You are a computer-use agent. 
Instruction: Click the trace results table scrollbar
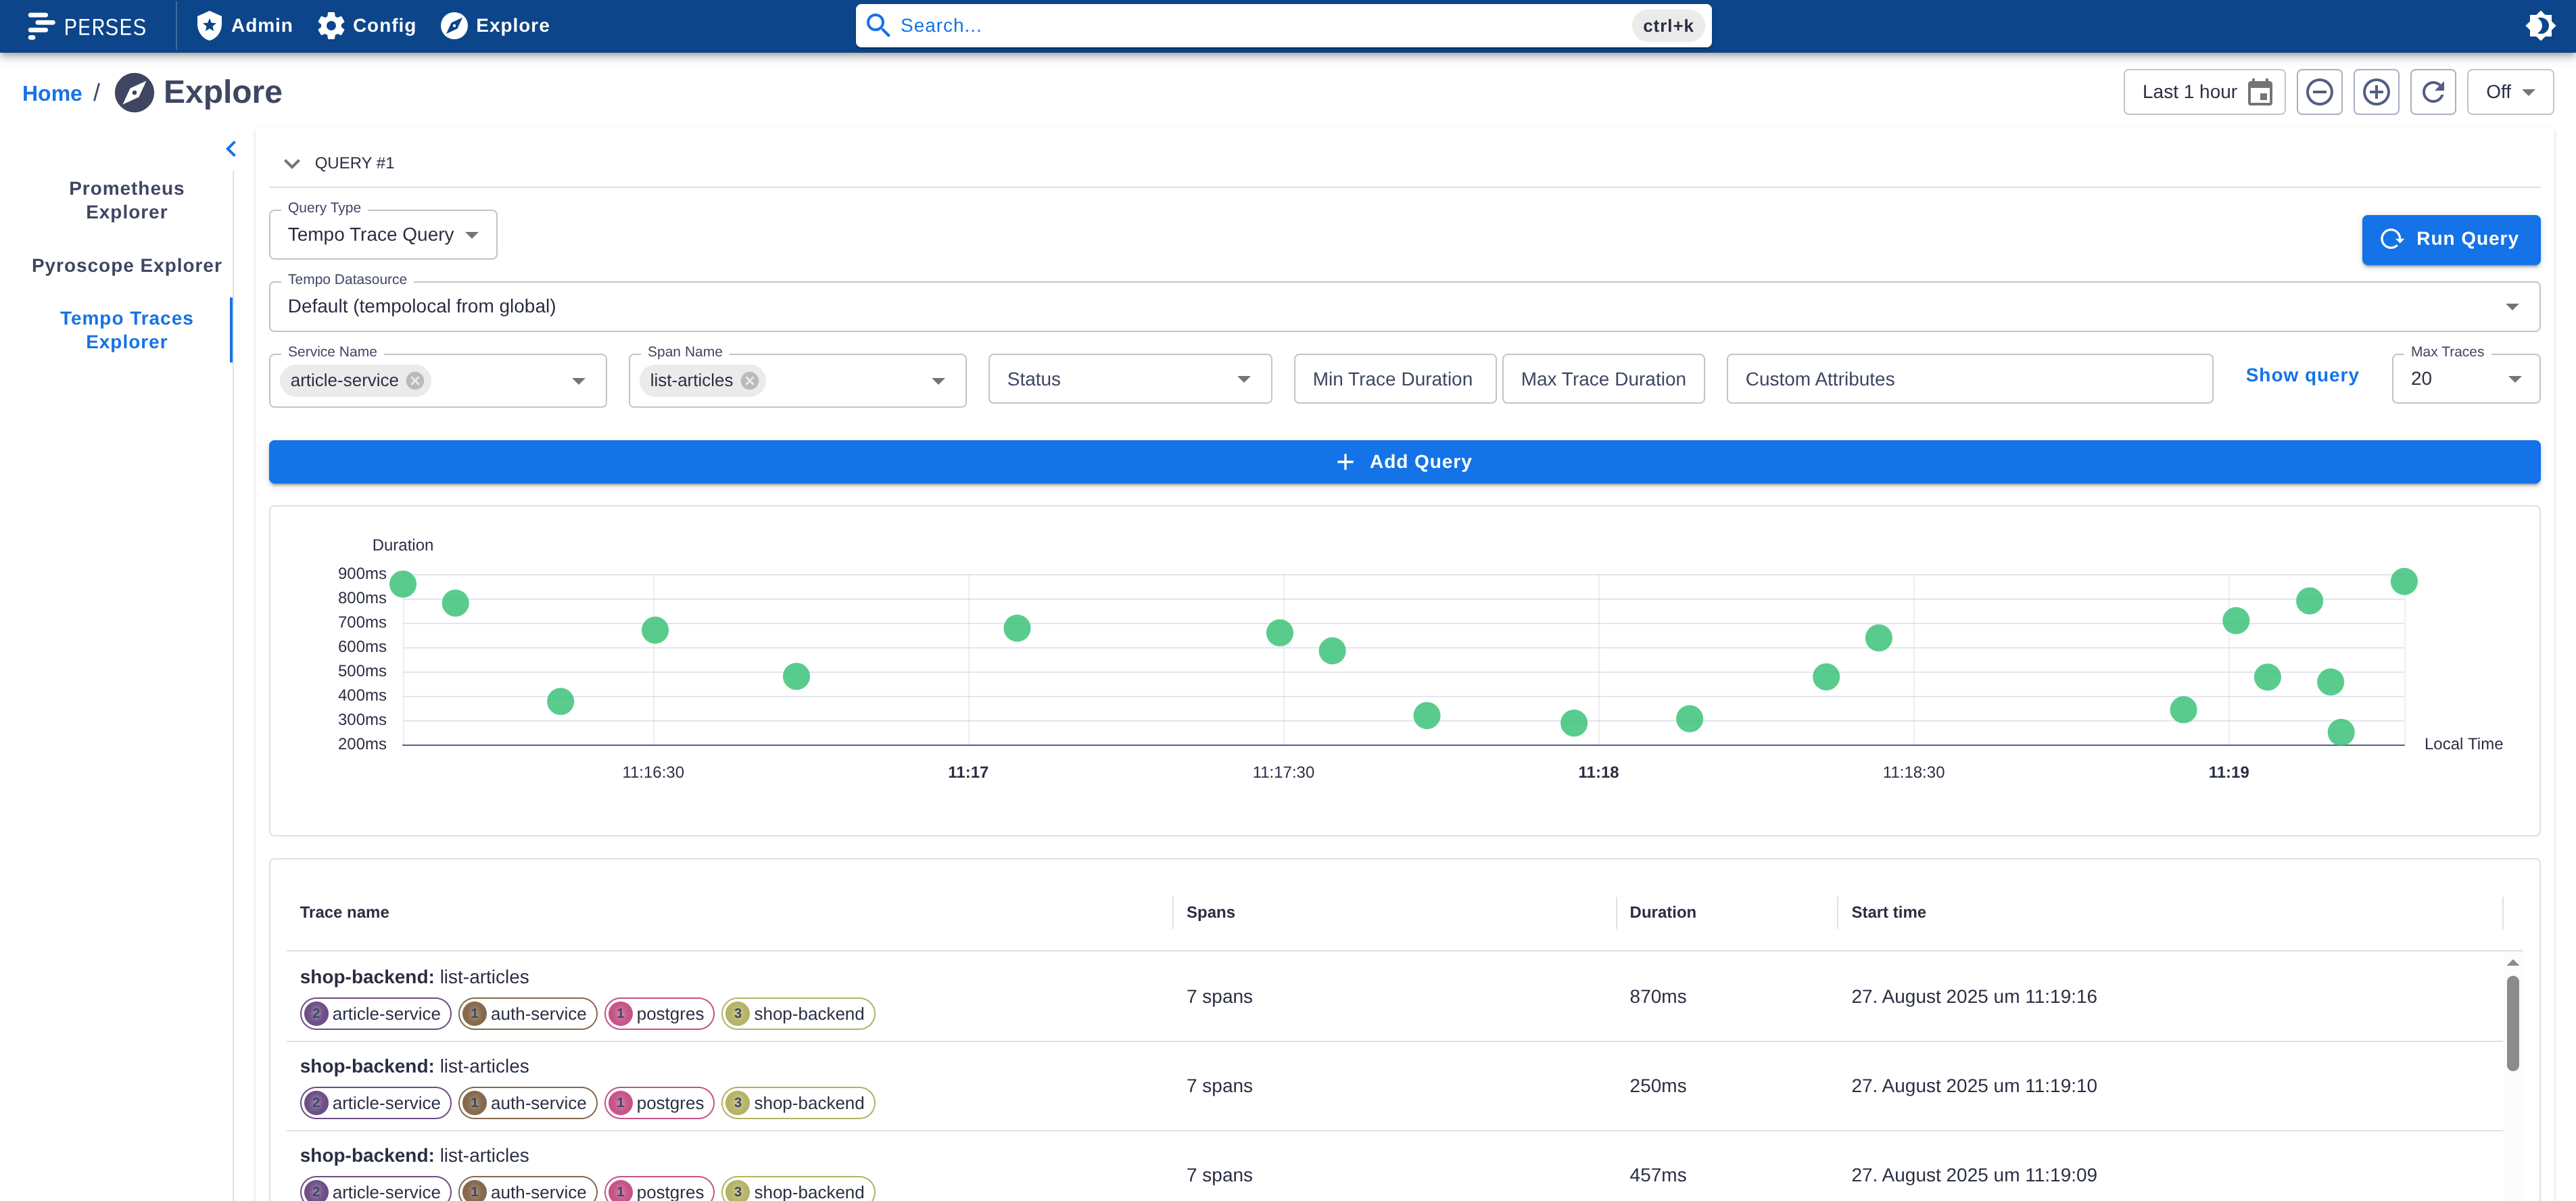point(2512,1022)
